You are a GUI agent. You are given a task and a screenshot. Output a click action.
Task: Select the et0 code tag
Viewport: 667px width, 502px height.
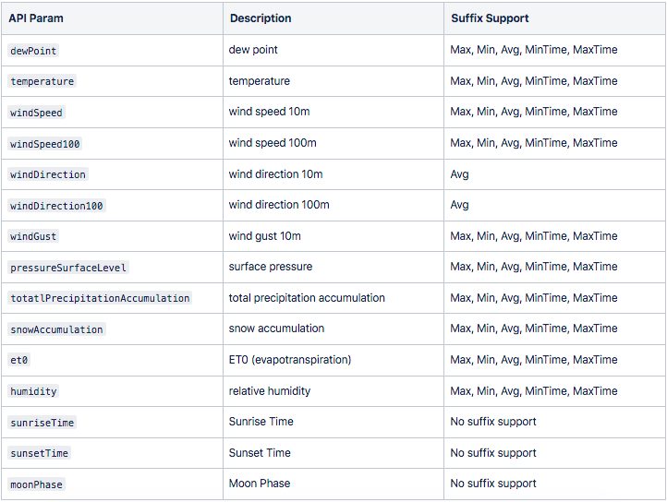pos(18,360)
